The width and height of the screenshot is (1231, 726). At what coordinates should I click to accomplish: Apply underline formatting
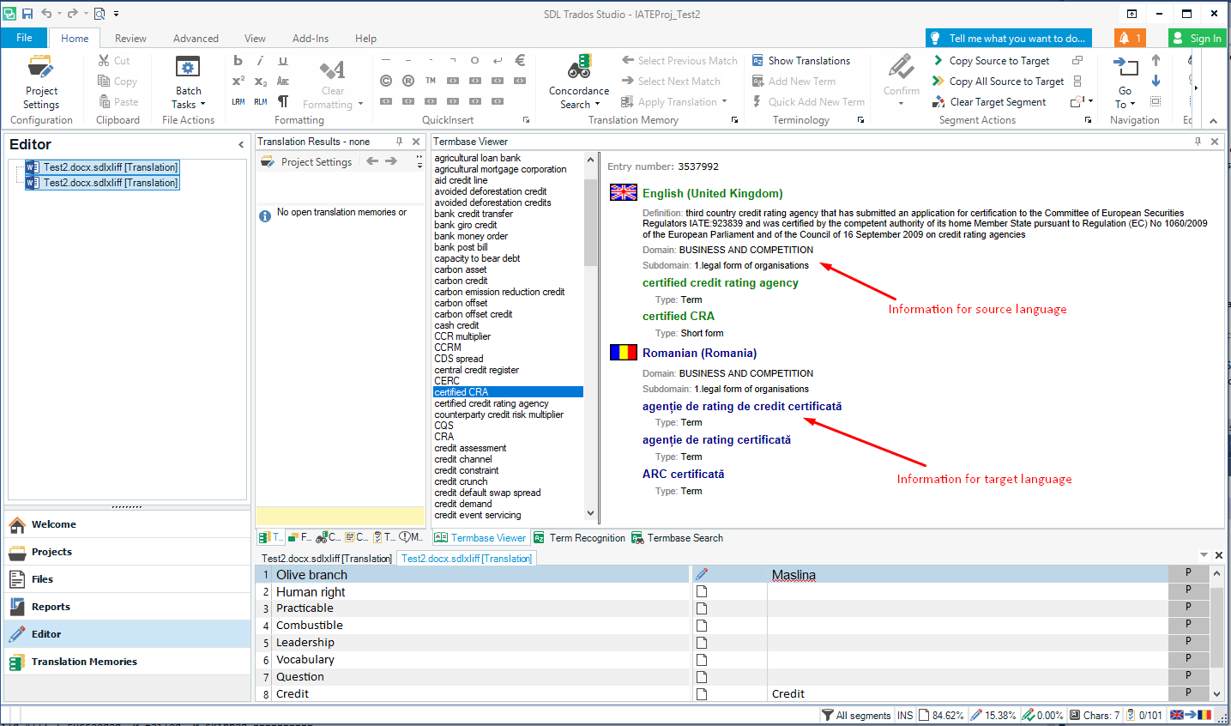tap(283, 60)
